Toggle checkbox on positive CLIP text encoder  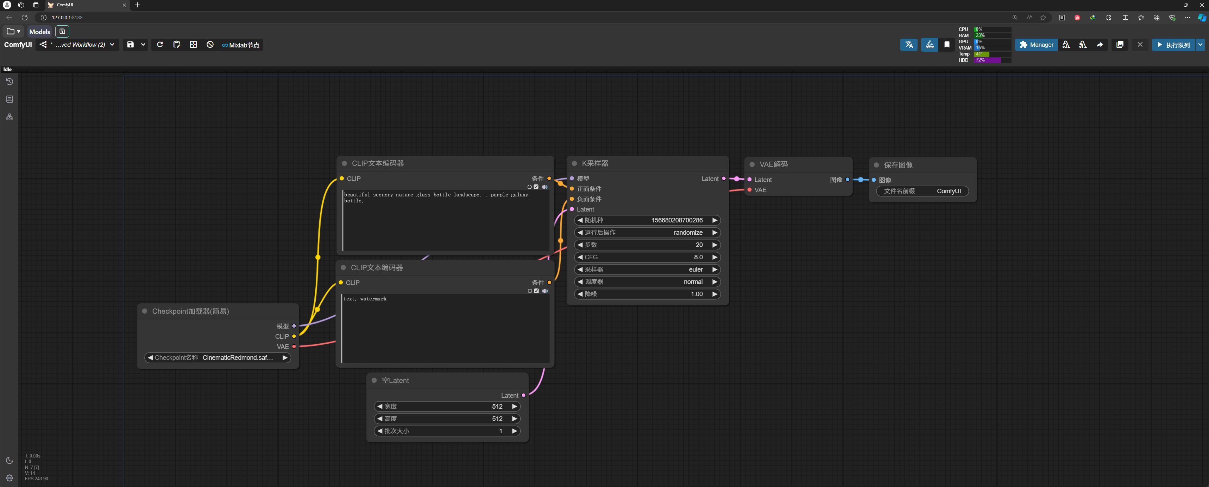tap(536, 187)
